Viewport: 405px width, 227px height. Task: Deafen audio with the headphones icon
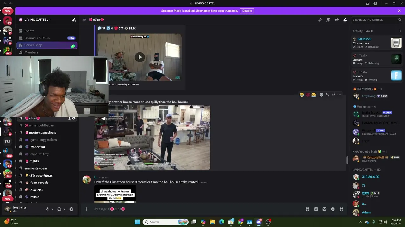point(59,209)
